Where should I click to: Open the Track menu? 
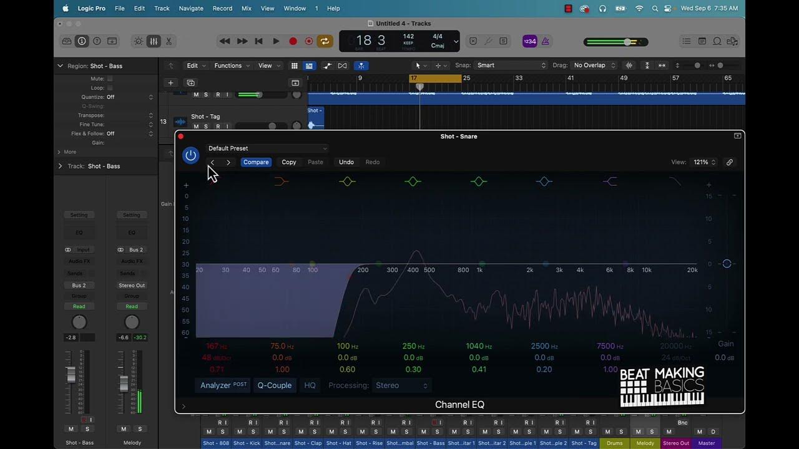click(162, 8)
